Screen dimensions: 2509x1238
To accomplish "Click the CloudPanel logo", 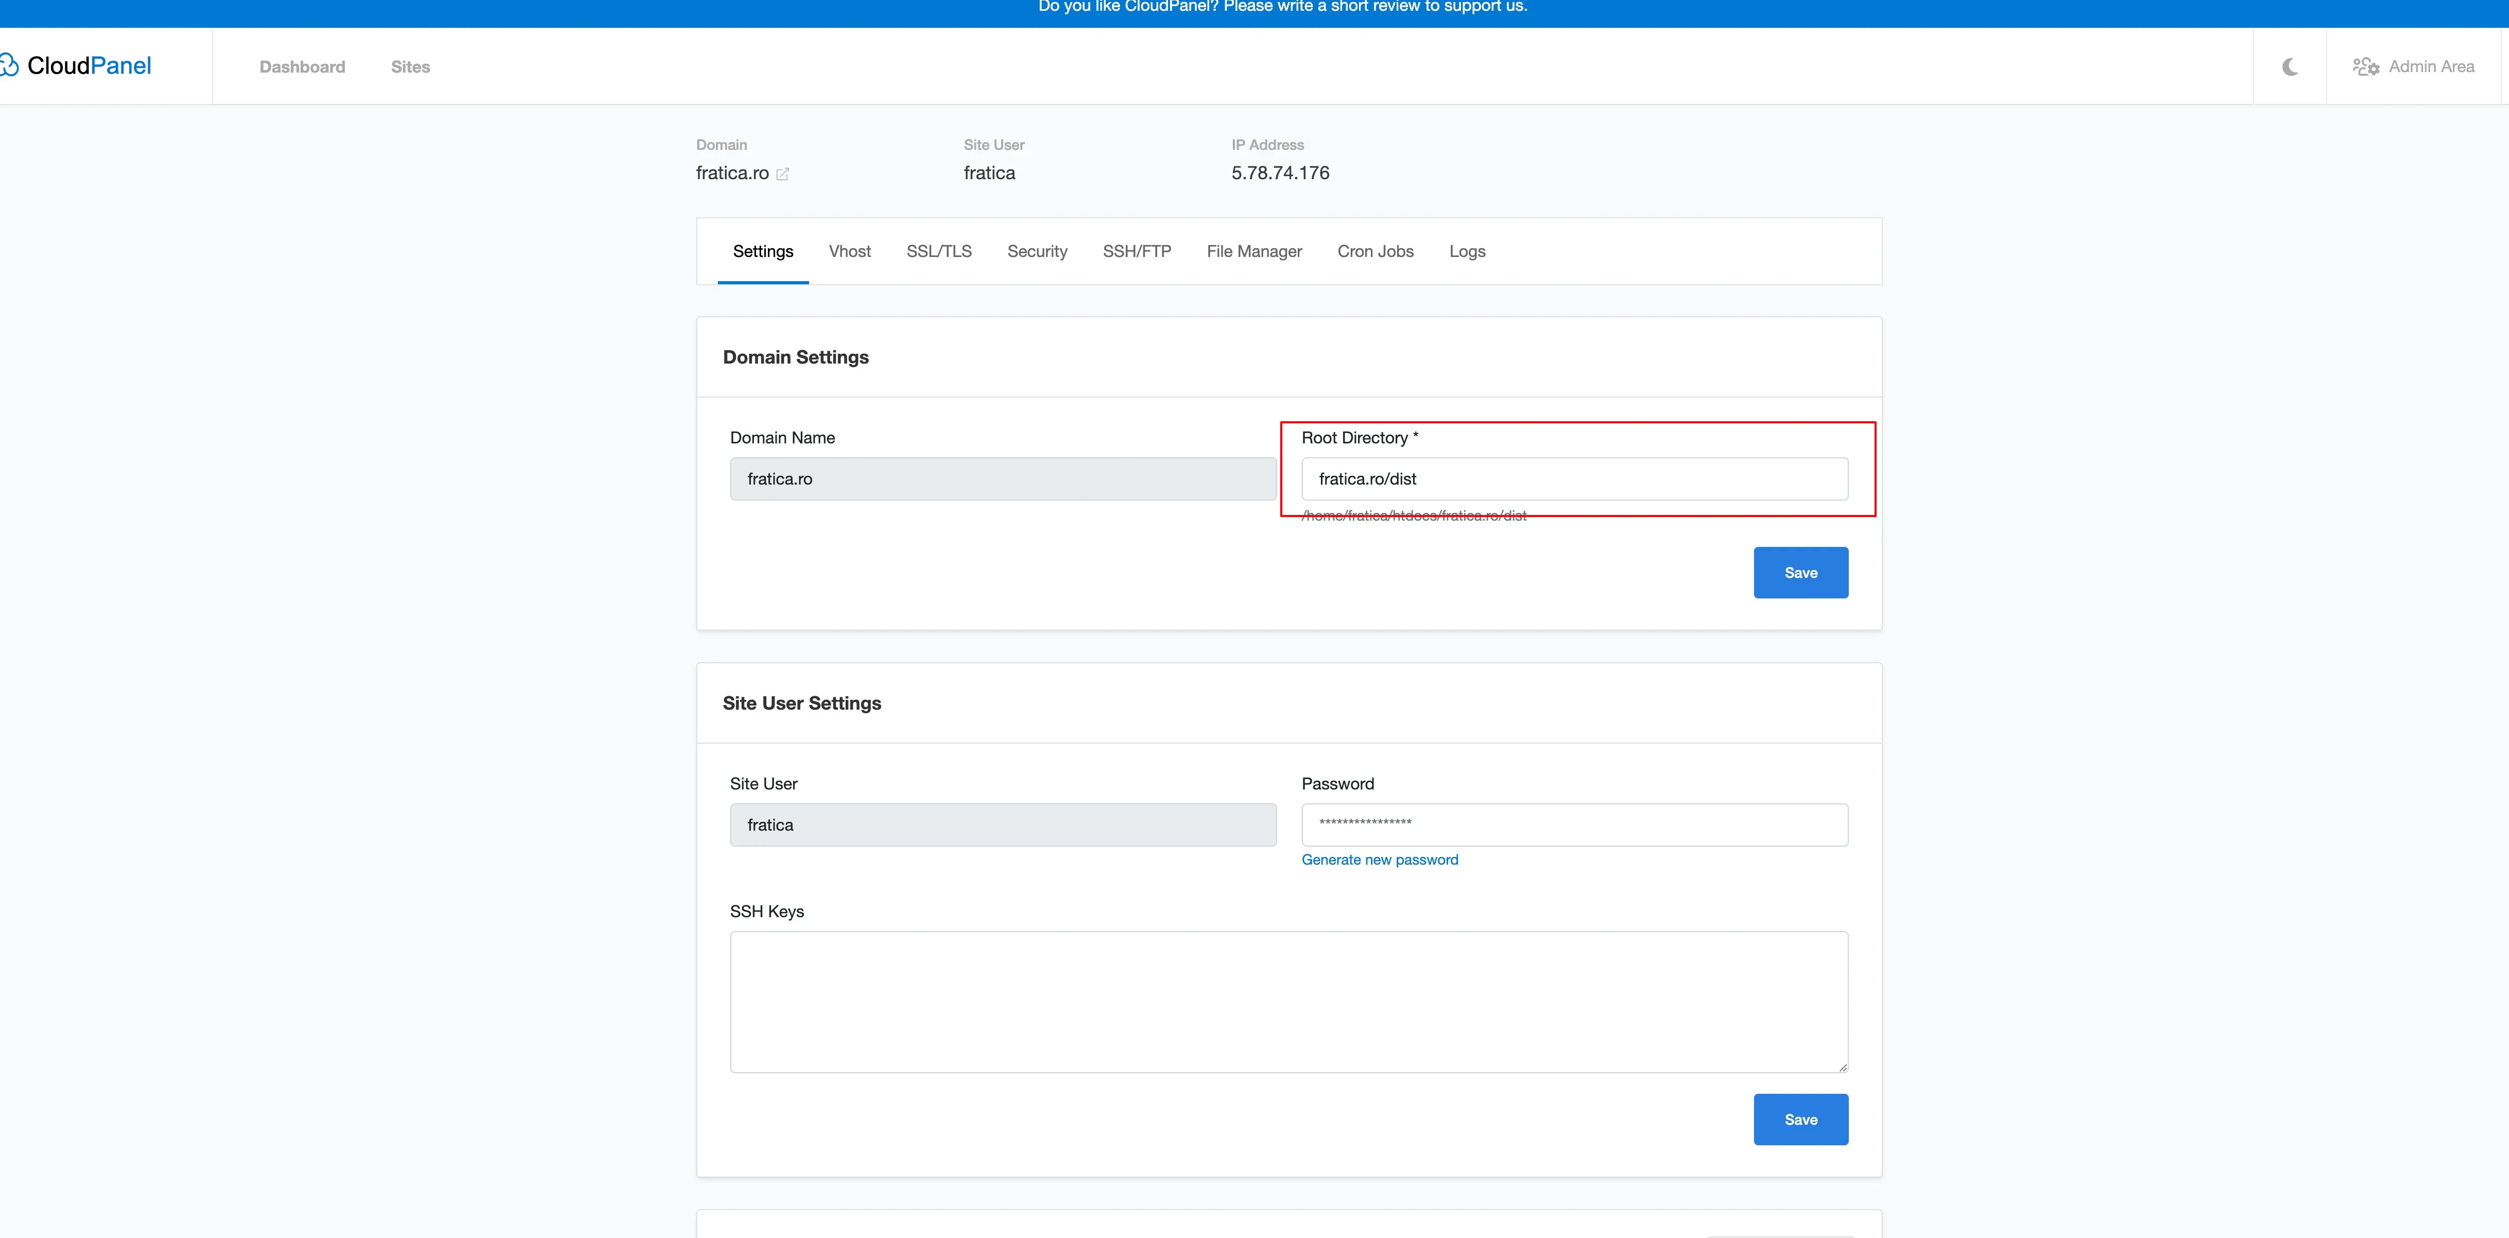I will (76, 65).
